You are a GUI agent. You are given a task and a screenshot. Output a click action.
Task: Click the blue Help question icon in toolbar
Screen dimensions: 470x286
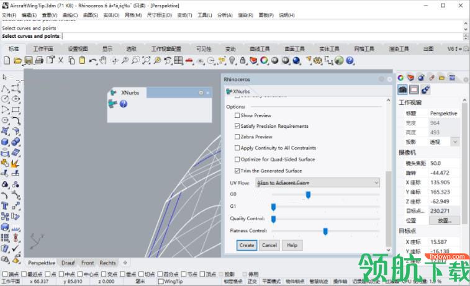tap(350, 61)
